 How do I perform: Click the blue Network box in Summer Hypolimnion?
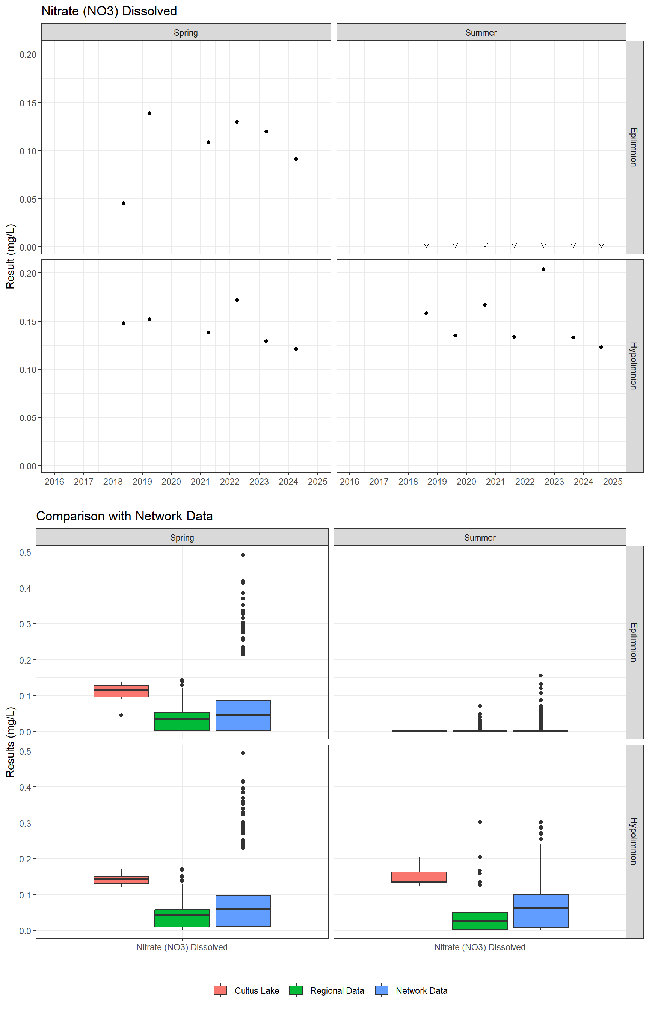[x=541, y=911]
